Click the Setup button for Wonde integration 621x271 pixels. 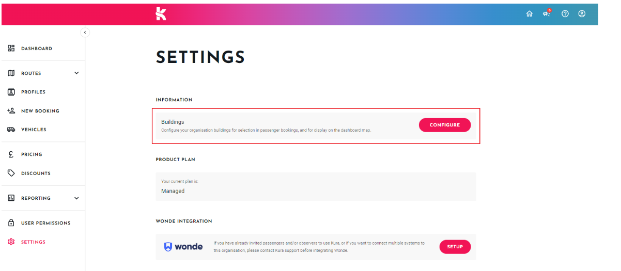point(455,247)
